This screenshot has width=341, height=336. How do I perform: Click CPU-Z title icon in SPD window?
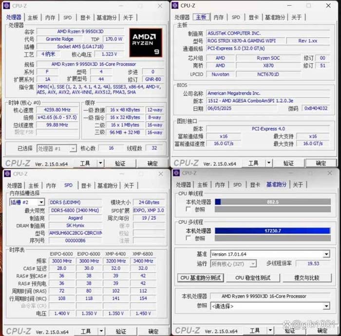coord(8,174)
